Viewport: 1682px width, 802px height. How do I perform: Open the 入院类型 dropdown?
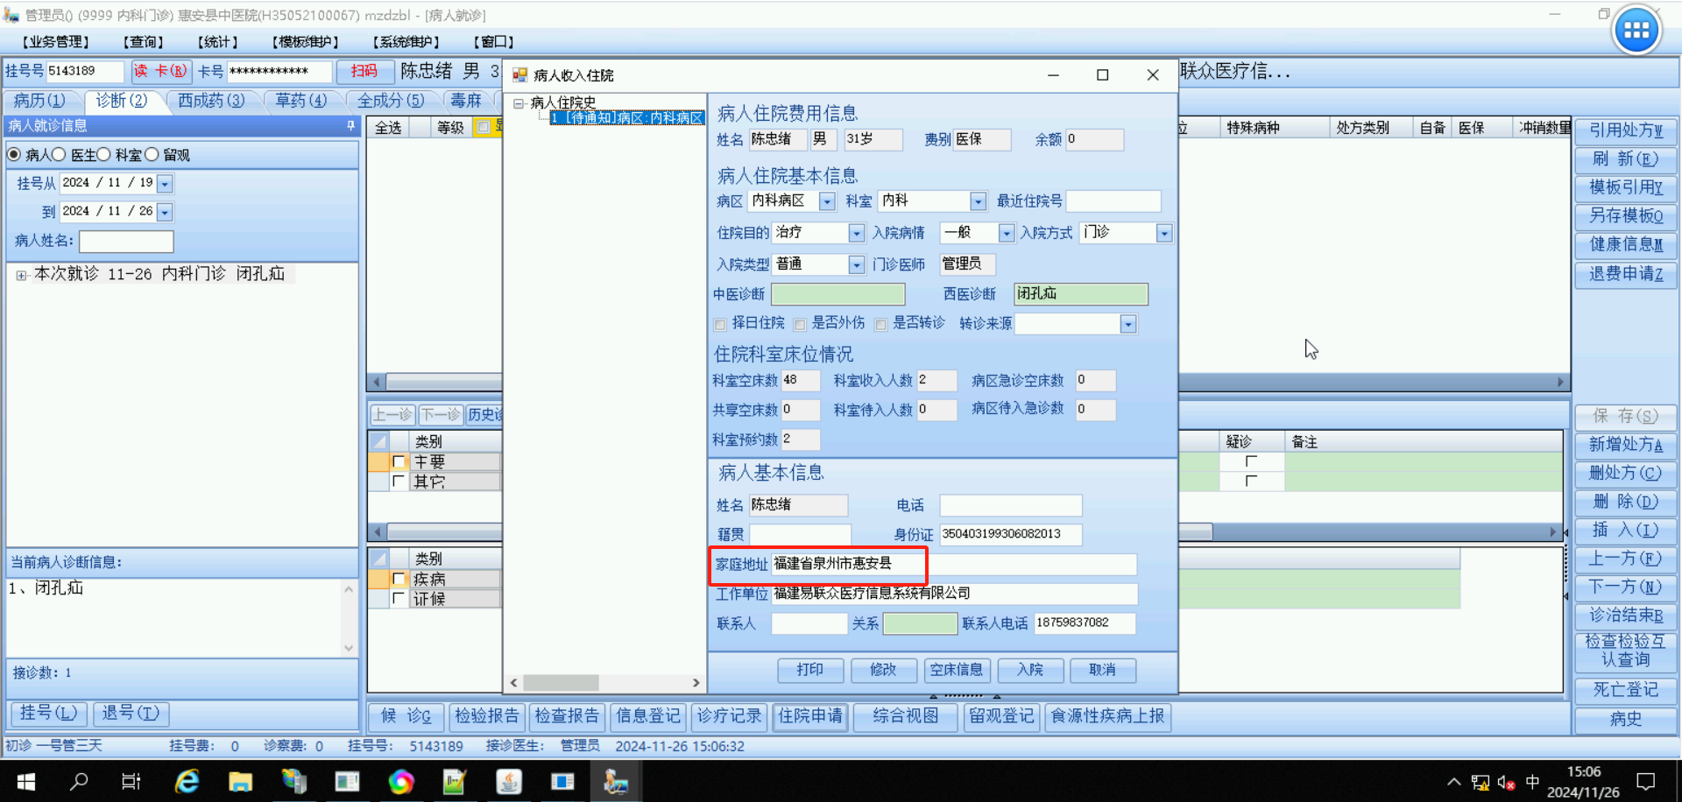[x=857, y=264]
